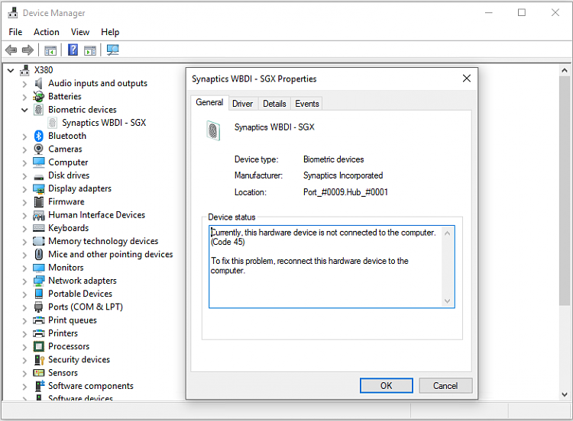This screenshot has width=573, height=421.
Task: Expand the Bluetooth category chevron
Action: (x=24, y=137)
